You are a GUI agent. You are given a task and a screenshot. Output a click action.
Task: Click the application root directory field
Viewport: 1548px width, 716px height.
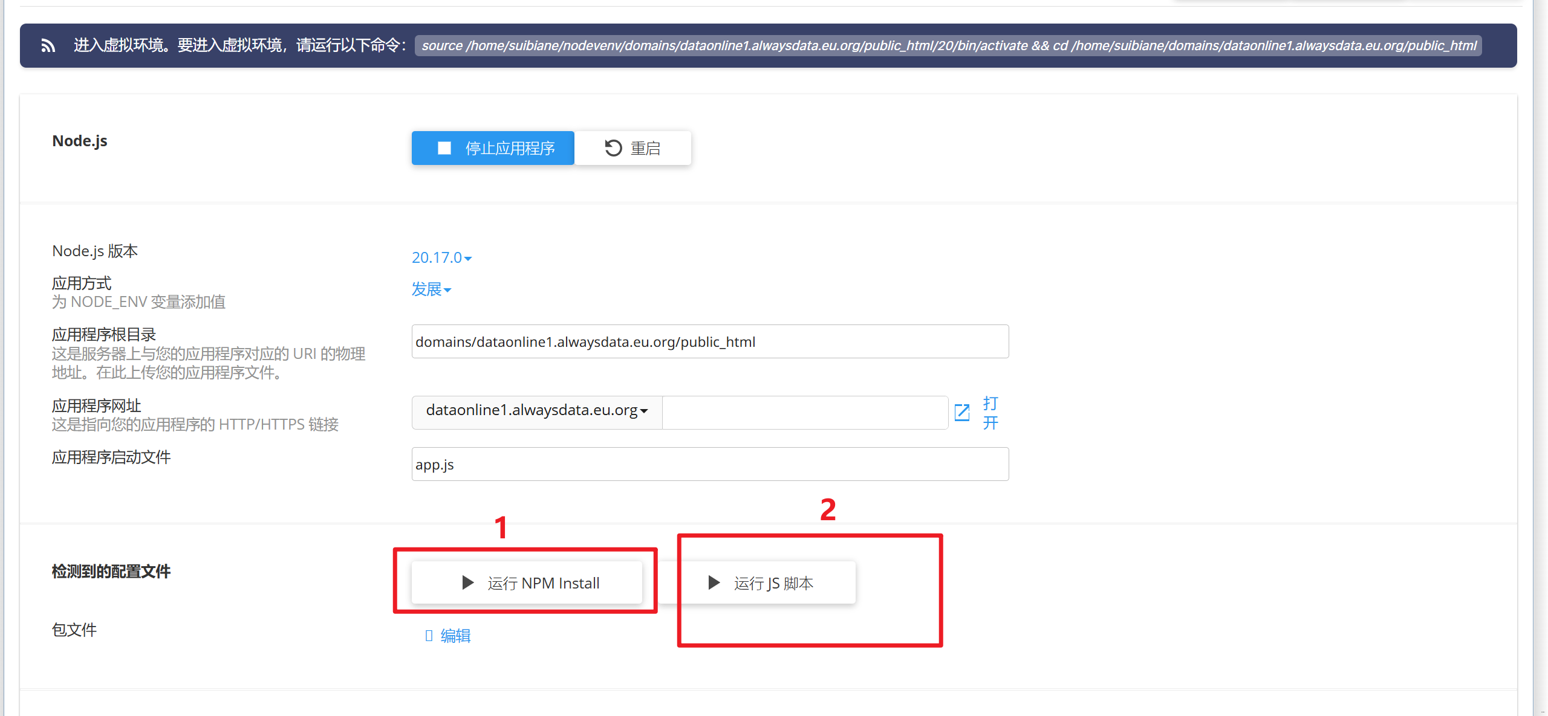pos(710,342)
